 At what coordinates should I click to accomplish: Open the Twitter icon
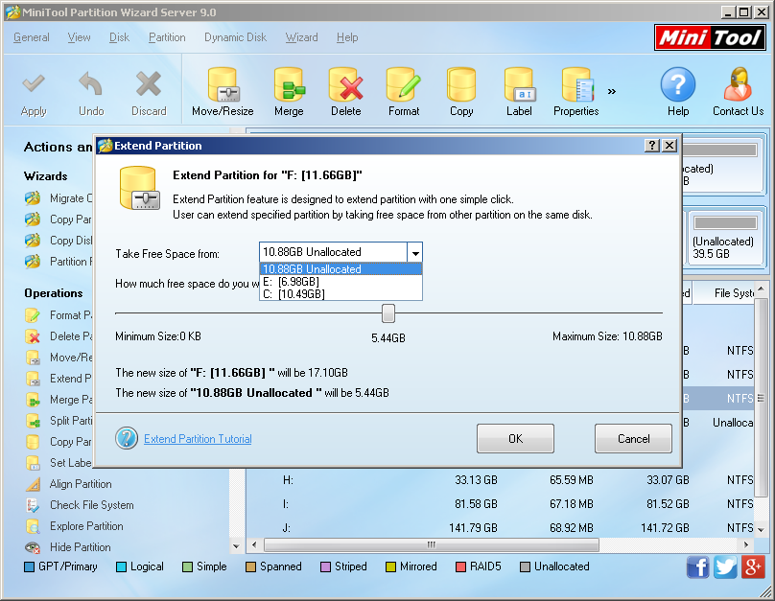(725, 566)
